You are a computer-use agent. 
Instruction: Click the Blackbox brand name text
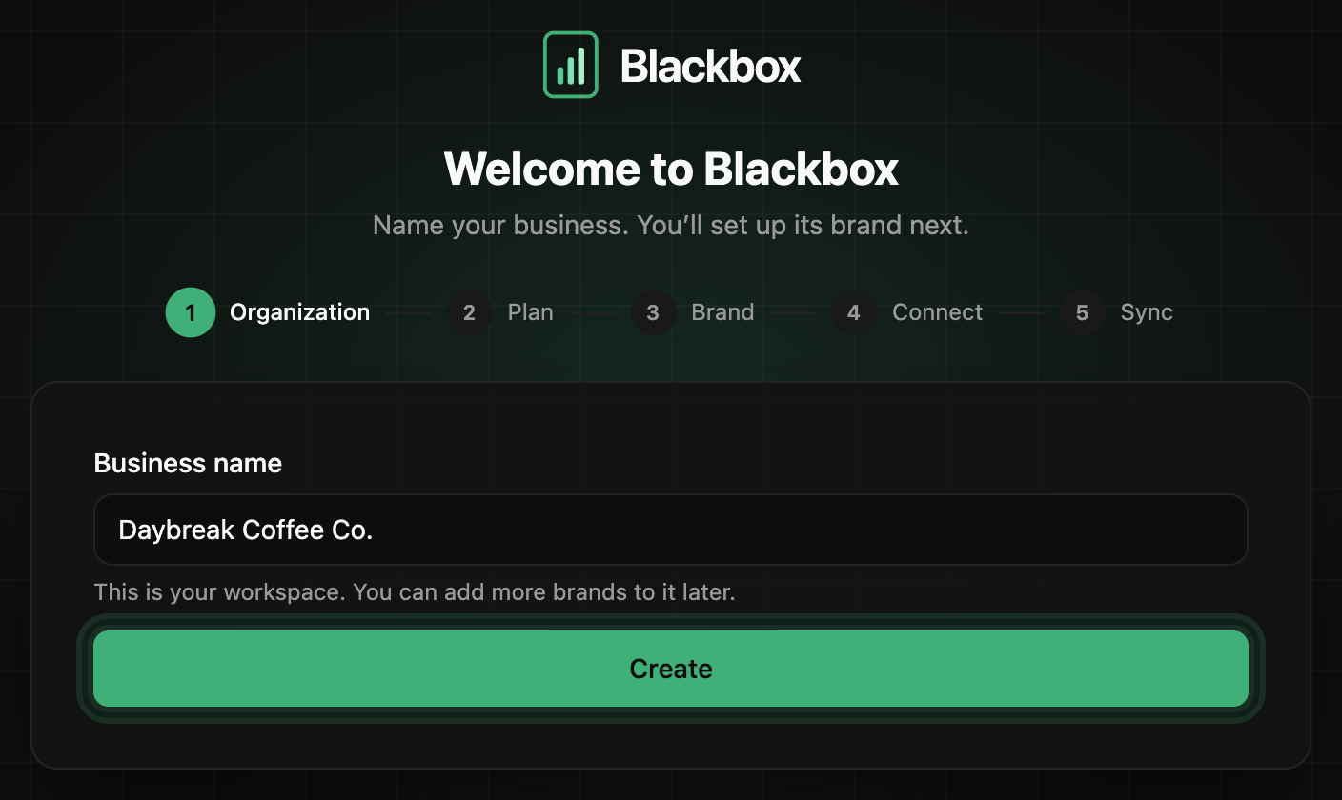[x=710, y=66]
